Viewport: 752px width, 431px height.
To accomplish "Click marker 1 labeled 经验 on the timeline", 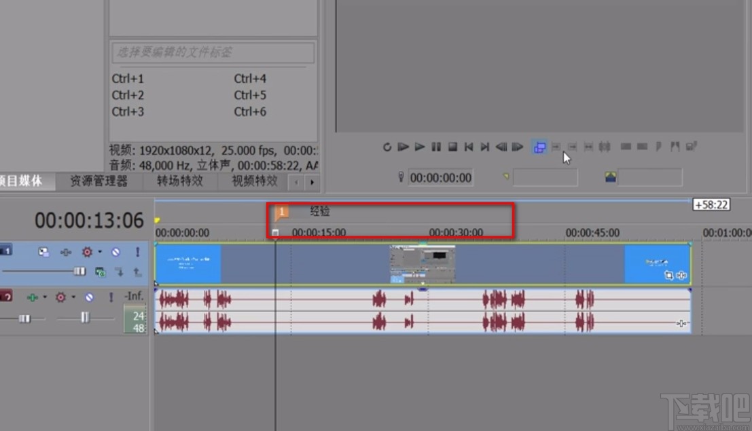I will 281,212.
